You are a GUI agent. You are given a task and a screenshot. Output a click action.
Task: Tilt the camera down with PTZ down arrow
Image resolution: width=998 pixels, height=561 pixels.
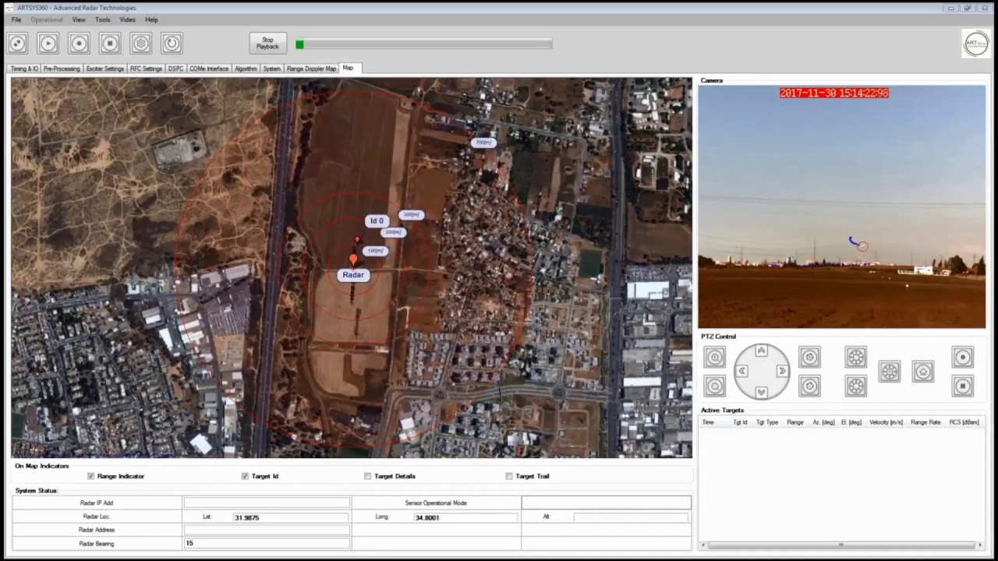[761, 391]
